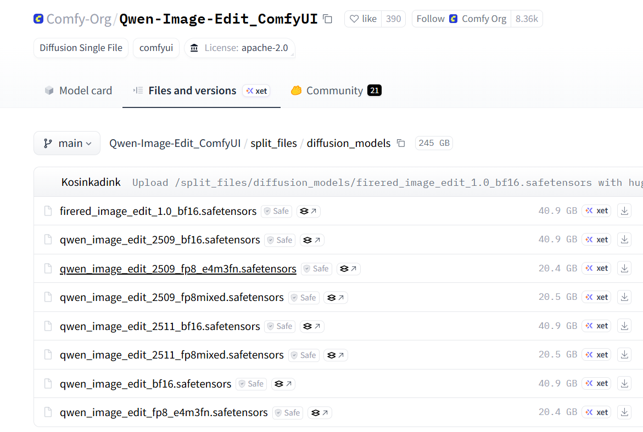Like the model with heart button

[364, 19]
